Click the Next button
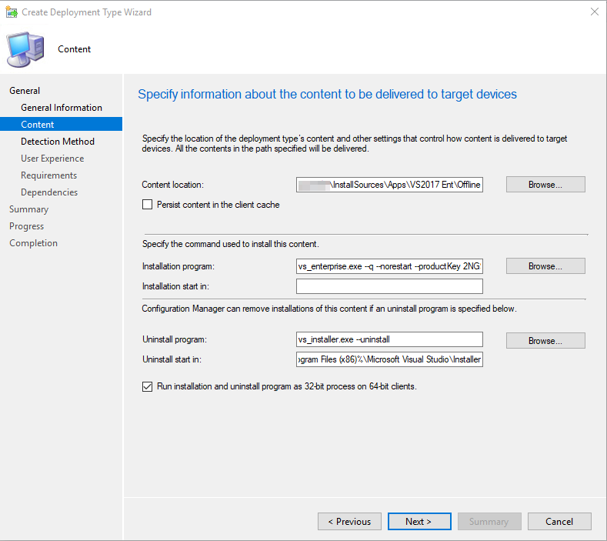The image size is (607, 541). (x=419, y=522)
